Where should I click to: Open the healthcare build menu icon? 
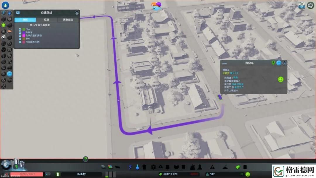click(x=153, y=167)
